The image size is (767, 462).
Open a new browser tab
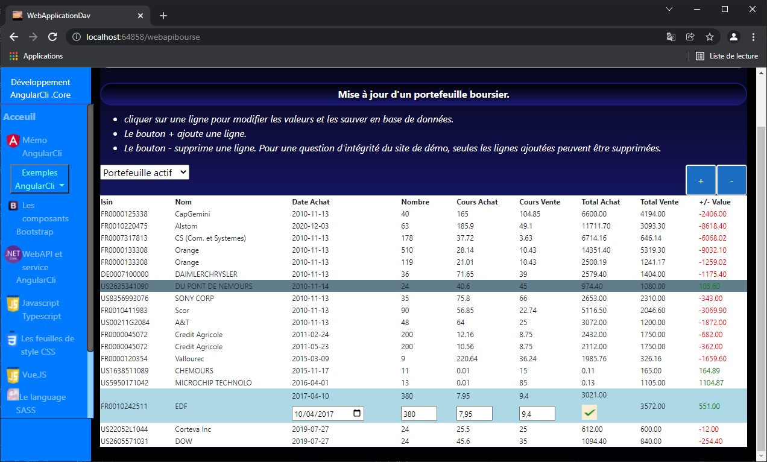(x=163, y=16)
